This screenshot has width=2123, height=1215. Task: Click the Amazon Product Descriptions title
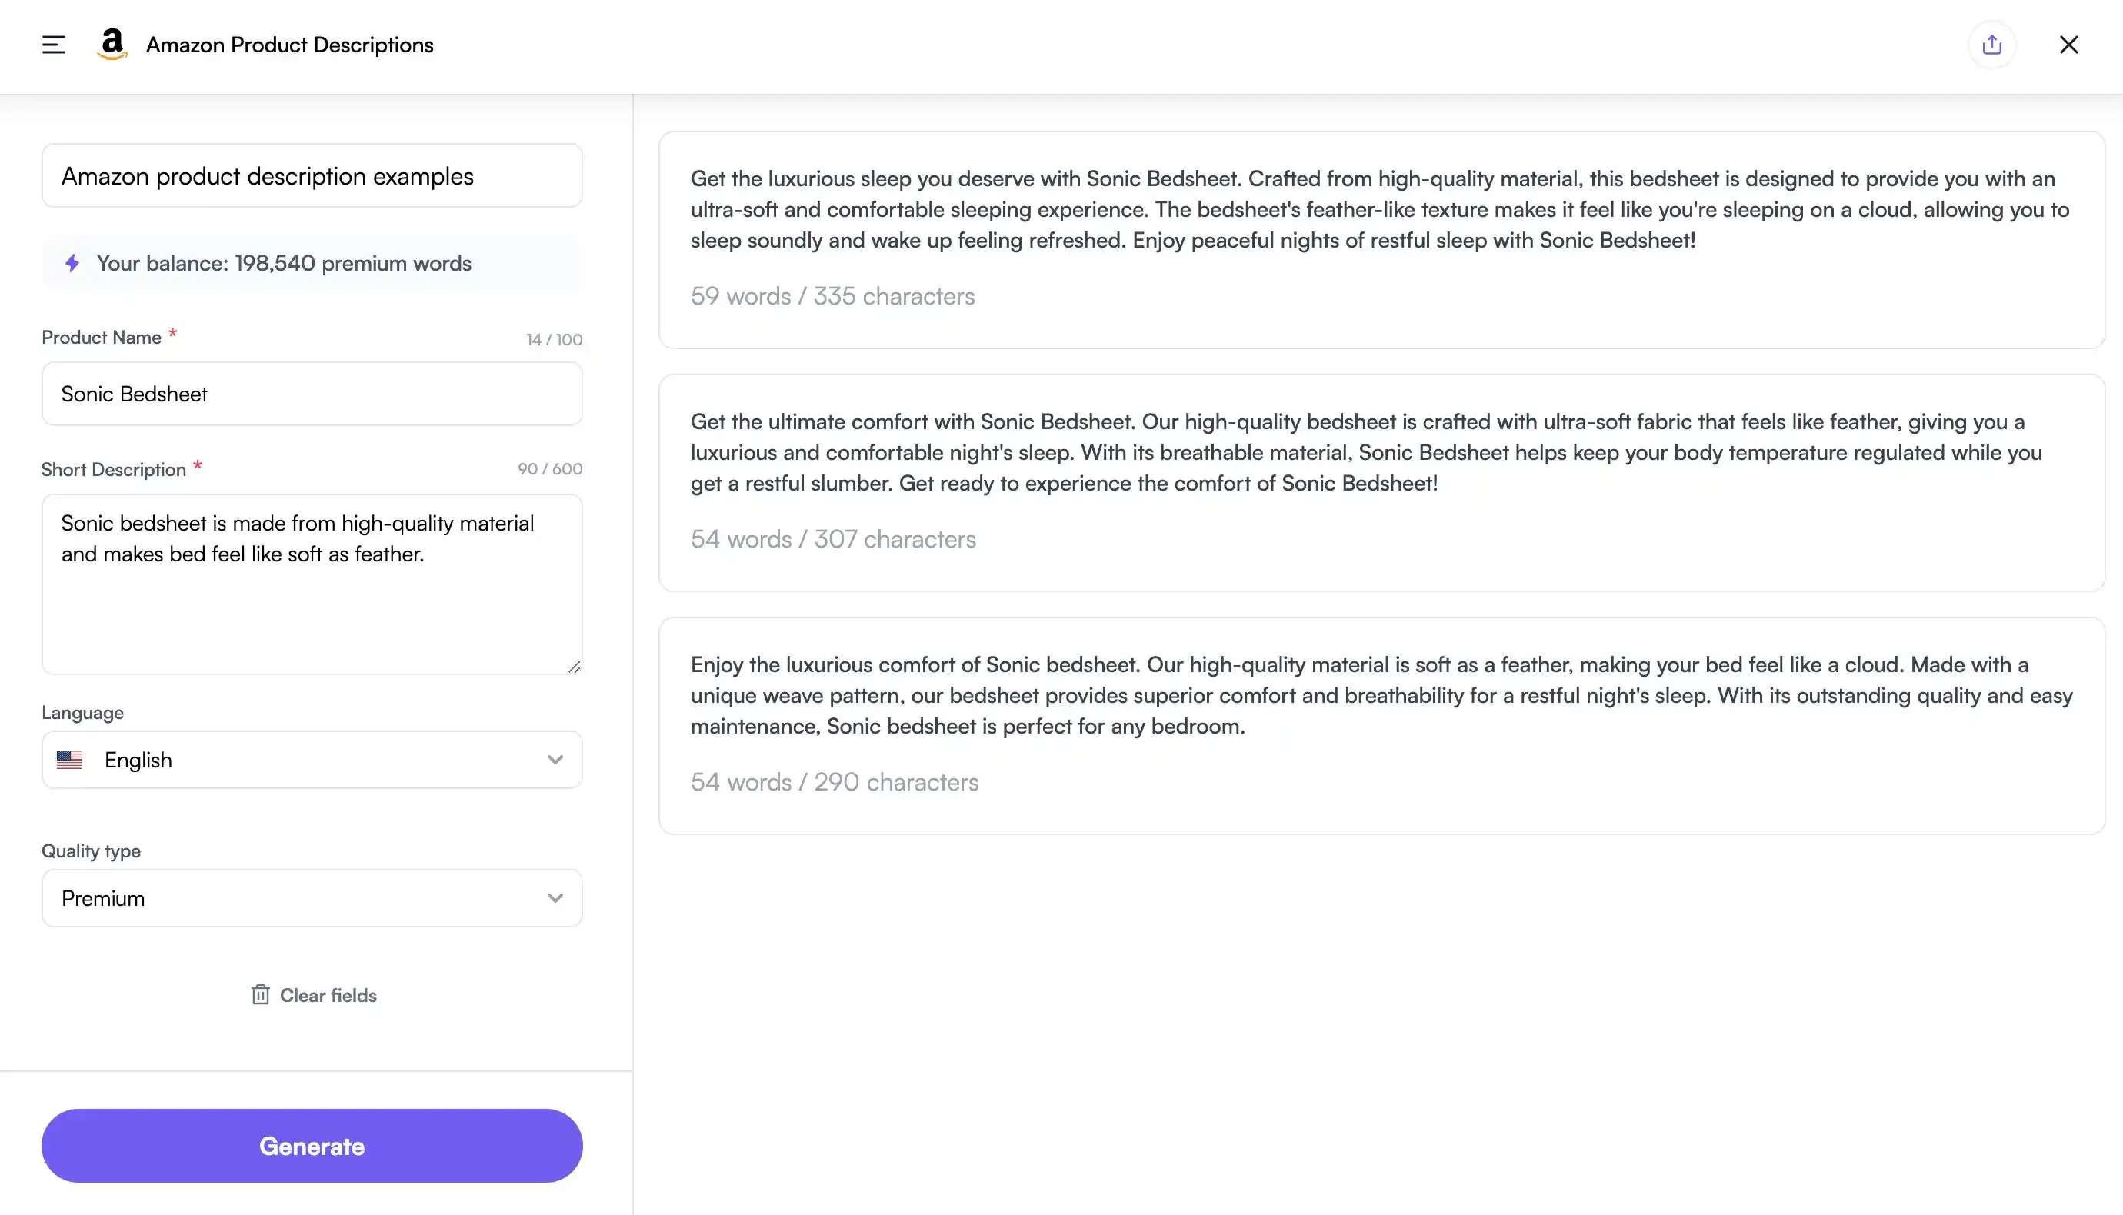288,45
